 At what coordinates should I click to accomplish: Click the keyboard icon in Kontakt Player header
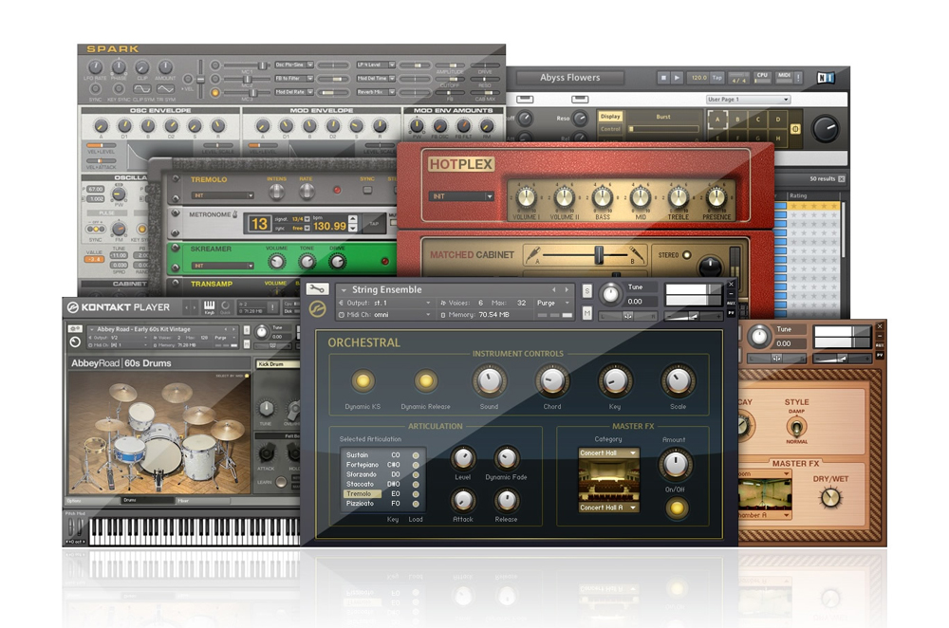tap(210, 306)
